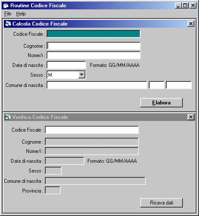The image size is (199, 216).
Task: Click the small province box after Comune di nascita
Action: [156, 85]
